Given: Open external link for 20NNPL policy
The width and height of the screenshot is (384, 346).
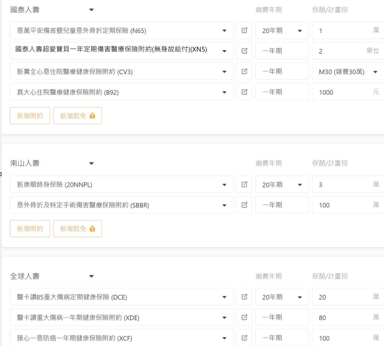Looking at the screenshot, I should (244, 184).
